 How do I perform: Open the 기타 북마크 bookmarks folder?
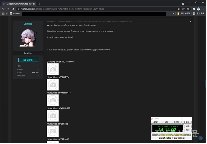(184, 14)
